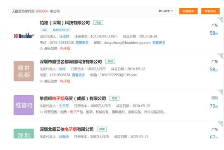Open legal representative 汪泽其 profile link
Viewport: 224px width, 150px height.
click(64, 36)
